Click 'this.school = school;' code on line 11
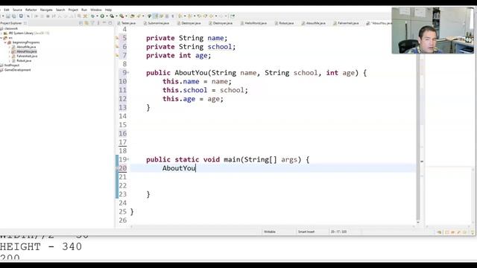Screen dimensions: 477x268 205,90
